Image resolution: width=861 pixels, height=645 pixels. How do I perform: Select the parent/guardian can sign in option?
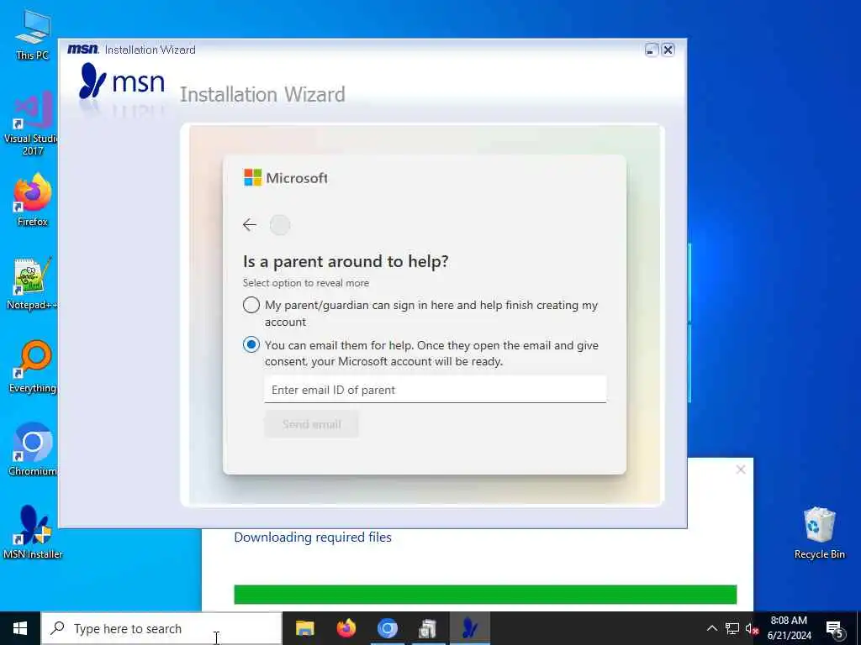click(x=251, y=305)
